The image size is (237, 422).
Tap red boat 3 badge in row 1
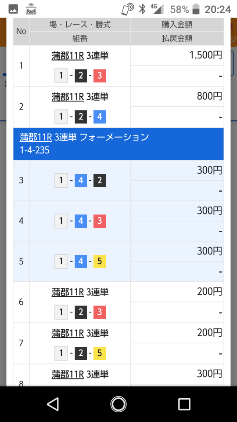tap(100, 76)
